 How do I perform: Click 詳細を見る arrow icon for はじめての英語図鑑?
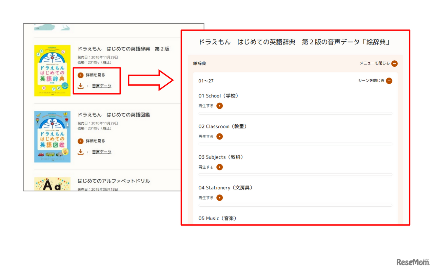80,141
